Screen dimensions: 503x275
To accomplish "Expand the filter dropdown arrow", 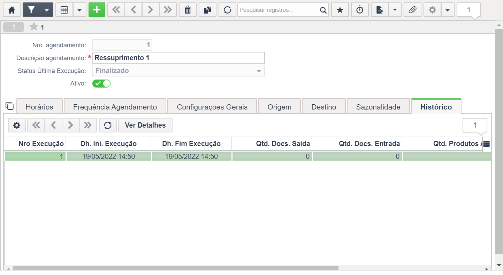I will (x=47, y=10).
